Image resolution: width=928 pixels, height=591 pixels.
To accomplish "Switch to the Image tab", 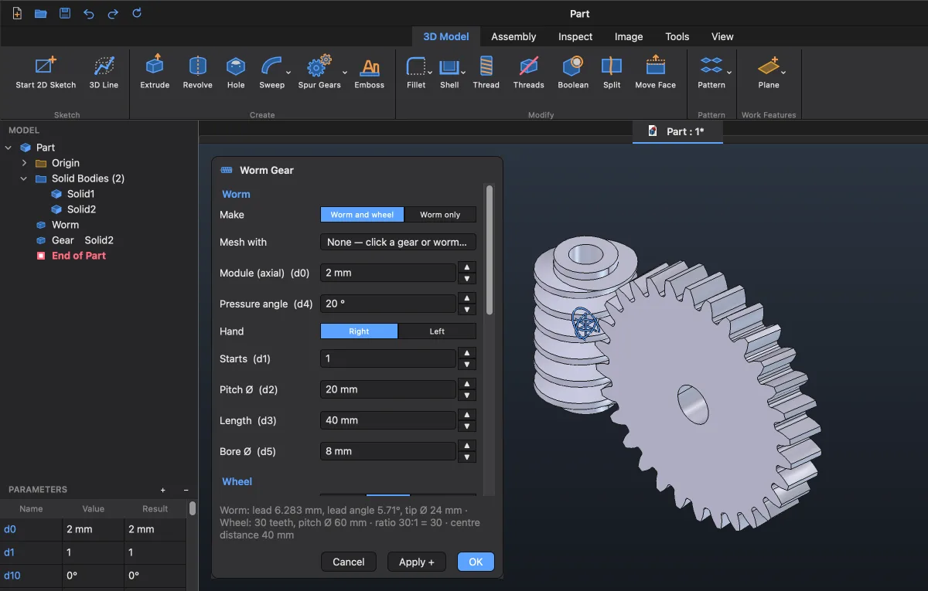I will tap(629, 36).
